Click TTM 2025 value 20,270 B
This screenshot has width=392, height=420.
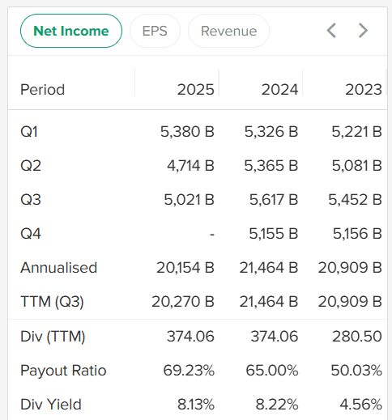(183, 301)
